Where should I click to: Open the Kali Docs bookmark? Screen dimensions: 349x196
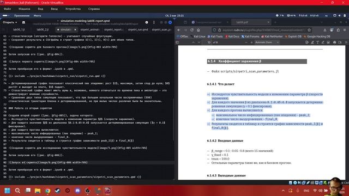232,36
